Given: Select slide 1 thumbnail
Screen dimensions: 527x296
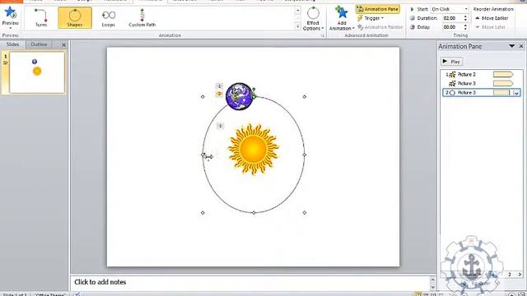Looking at the screenshot, I should (x=37, y=72).
